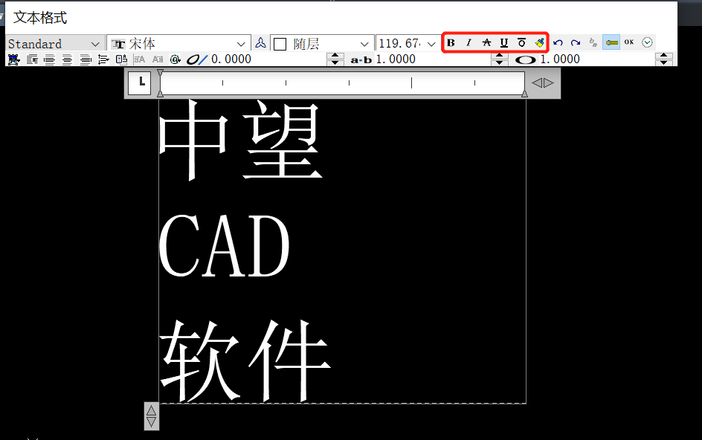Align paragraph text right
Screen dimensions: 702x440
(85, 59)
